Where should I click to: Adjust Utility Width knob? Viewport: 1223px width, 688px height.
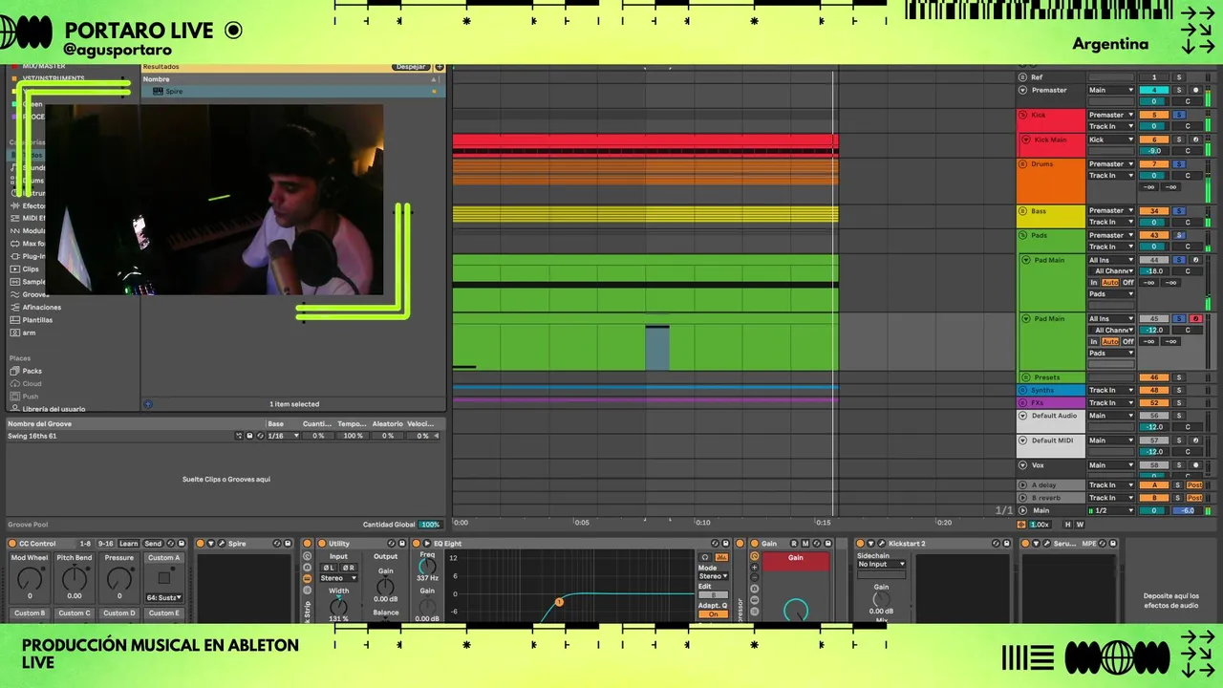point(338,607)
